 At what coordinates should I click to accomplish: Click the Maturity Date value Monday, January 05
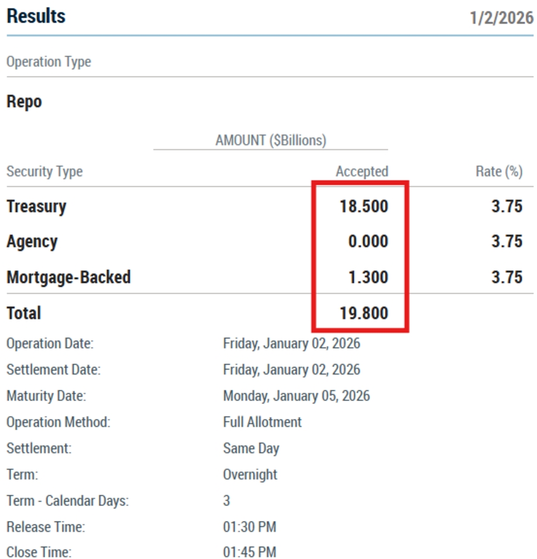coord(296,396)
